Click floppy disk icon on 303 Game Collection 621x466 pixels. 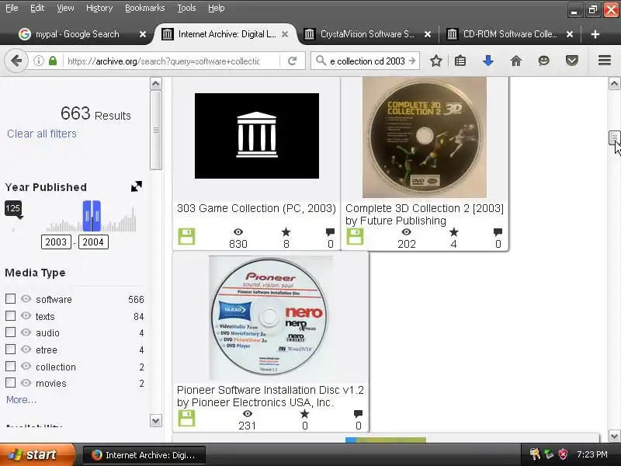pos(186,237)
